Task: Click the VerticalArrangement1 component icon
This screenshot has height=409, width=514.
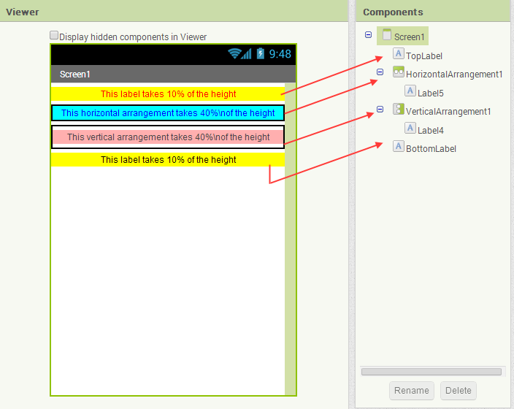Action: coord(399,110)
